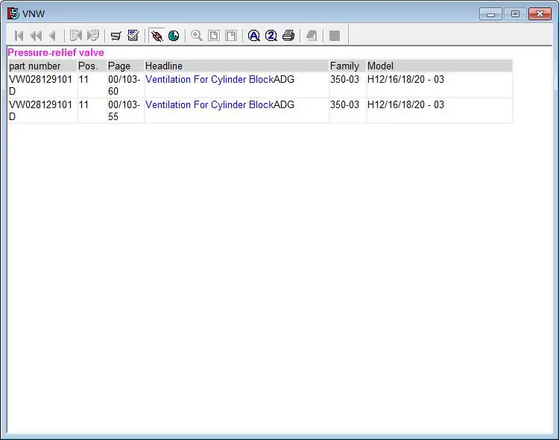Click the magnifier A search icon

(x=254, y=36)
